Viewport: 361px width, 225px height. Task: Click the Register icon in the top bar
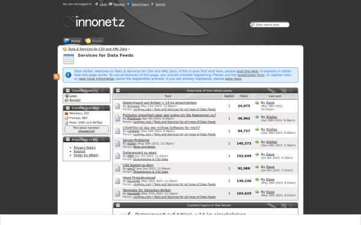pos(111,4)
